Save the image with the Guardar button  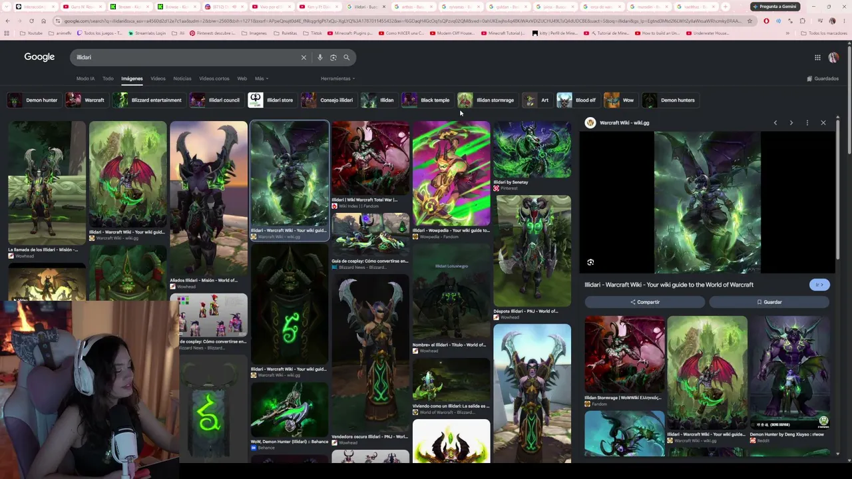click(769, 302)
